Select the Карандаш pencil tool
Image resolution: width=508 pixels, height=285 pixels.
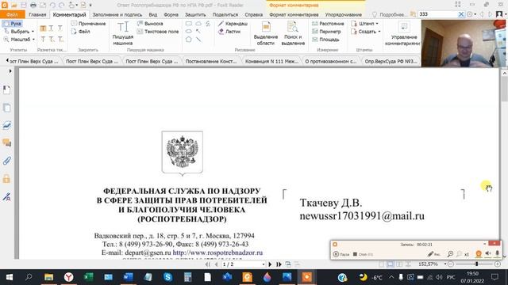pyautogui.click(x=233, y=24)
